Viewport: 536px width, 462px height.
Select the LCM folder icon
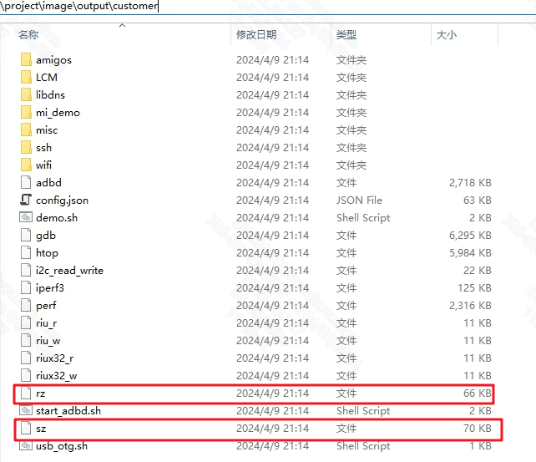click(x=26, y=77)
